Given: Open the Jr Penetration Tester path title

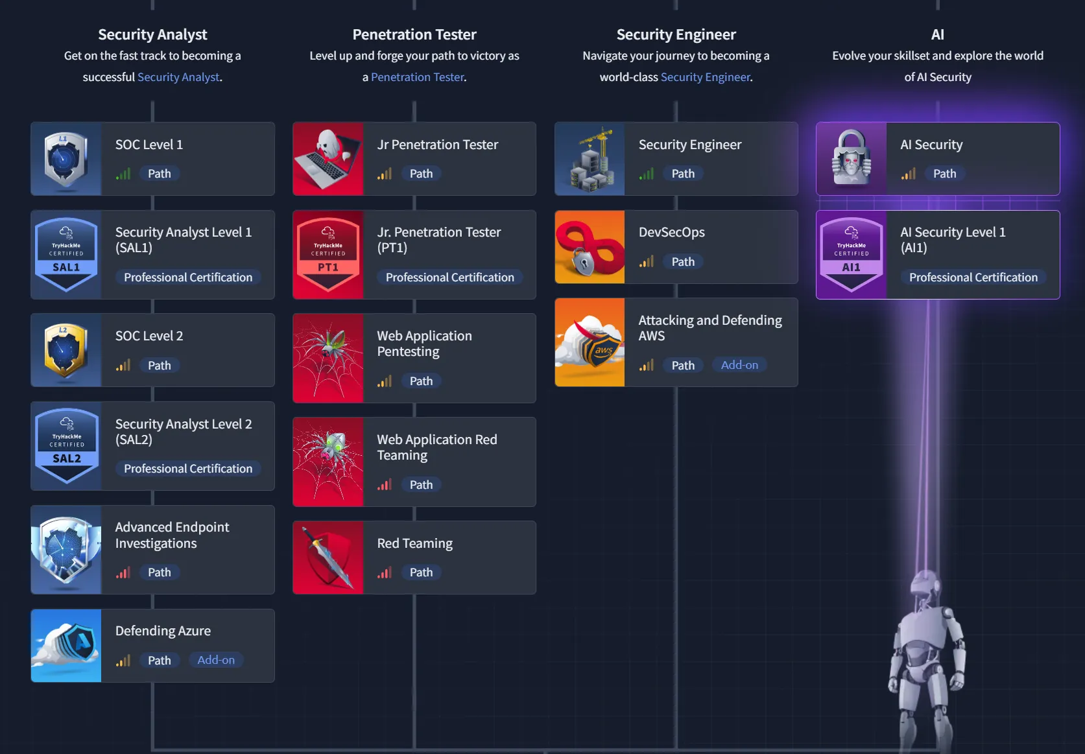Looking at the screenshot, I should pyautogui.click(x=438, y=145).
